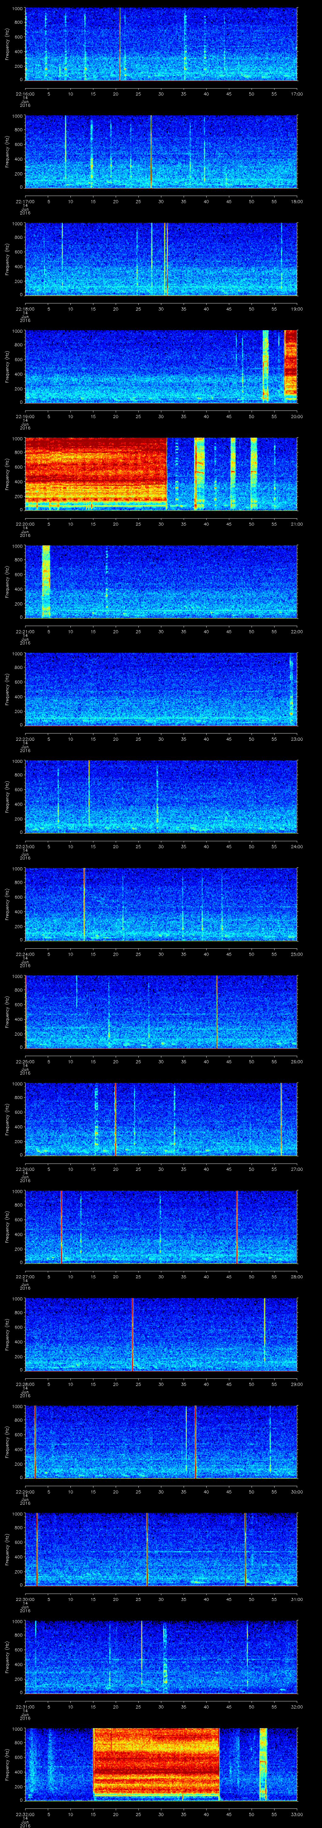Click the 22:27:00 start time label
The height and width of the screenshot is (1828, 322).
point(25,1277)
